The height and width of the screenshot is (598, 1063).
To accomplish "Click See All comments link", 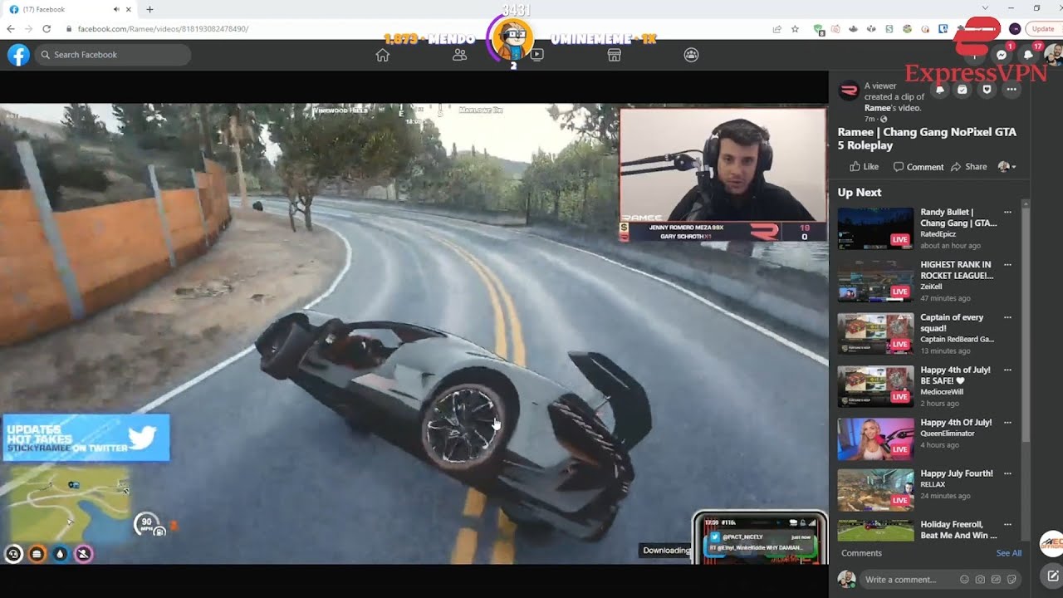I will (x=1009, y=553).
